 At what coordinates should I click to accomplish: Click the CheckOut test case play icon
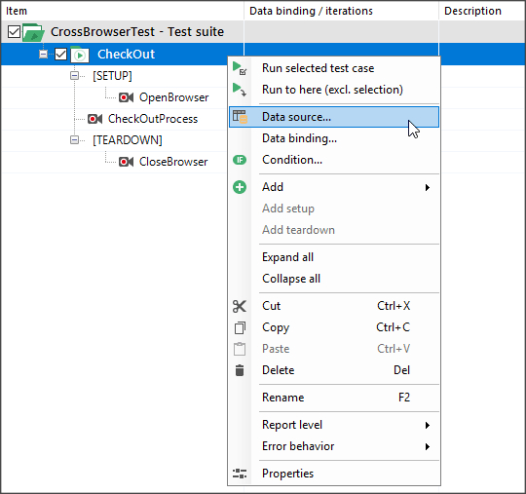[x=80, y=55]
